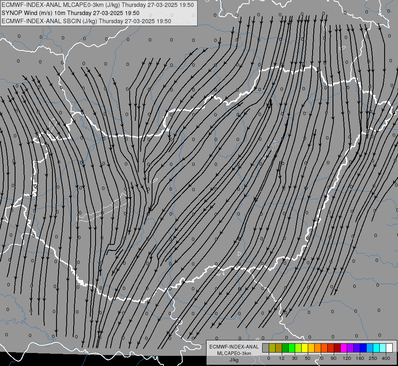Viewport: 398px width, 366px height.
Task: Select the bright green legend swatch
Action: 291,348
